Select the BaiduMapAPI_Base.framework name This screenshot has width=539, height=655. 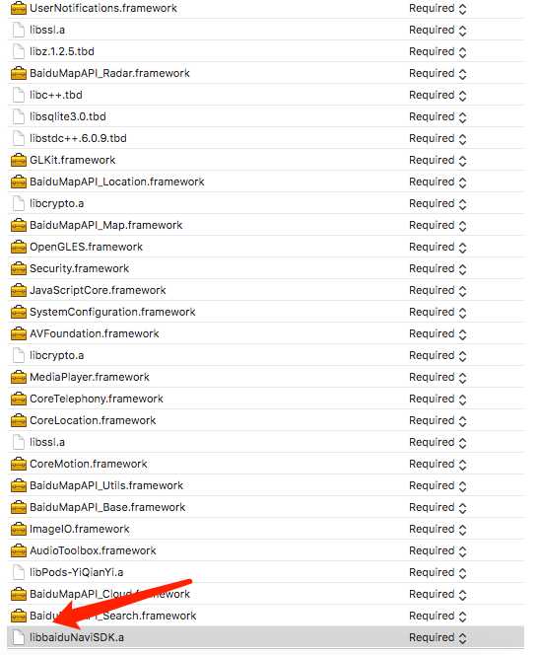tap(107, 508)
